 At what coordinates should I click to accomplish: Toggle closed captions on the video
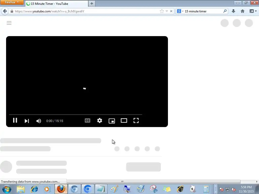87,120
